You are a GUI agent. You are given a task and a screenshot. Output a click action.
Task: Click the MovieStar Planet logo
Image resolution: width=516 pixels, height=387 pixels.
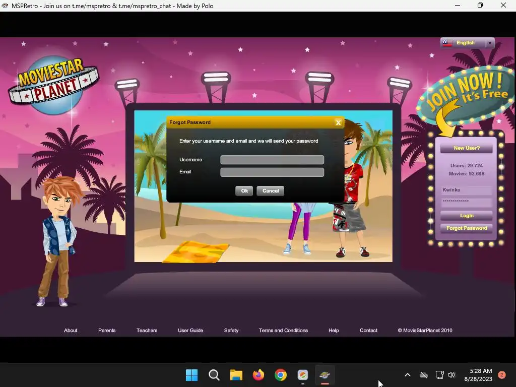[x=53, y=85]
